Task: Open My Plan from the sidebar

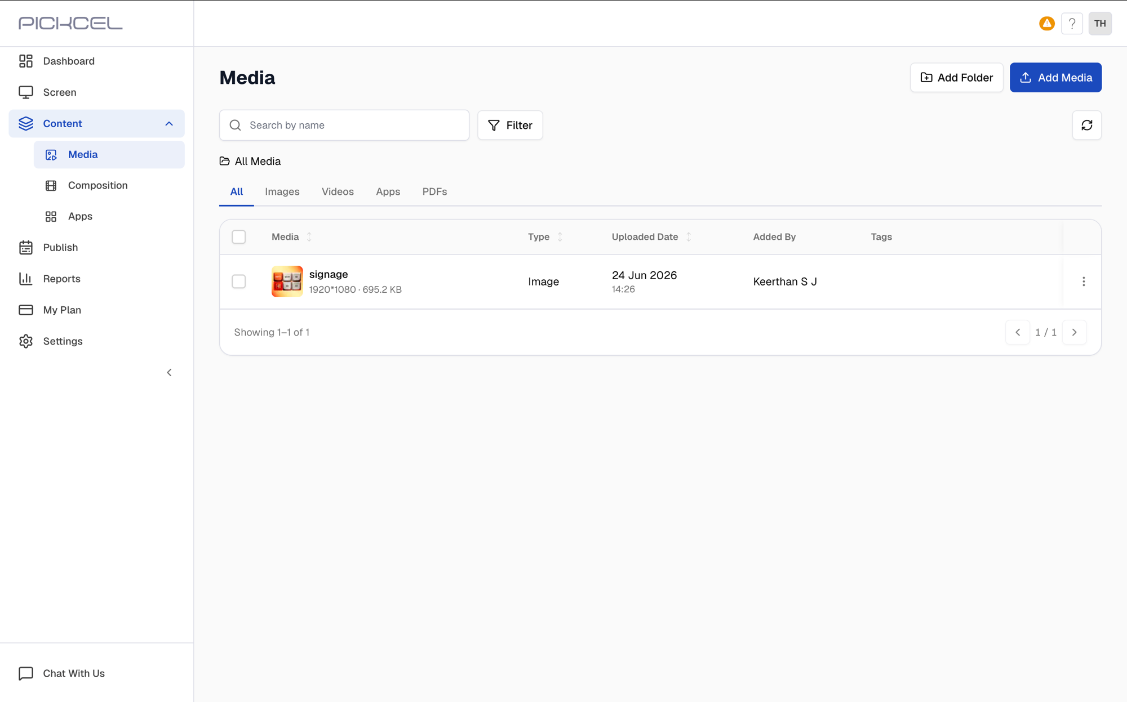Action: click(x=96, y=310)
